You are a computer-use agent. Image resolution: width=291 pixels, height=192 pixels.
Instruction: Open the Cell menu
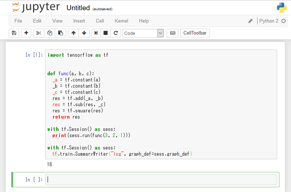[100, 21]
